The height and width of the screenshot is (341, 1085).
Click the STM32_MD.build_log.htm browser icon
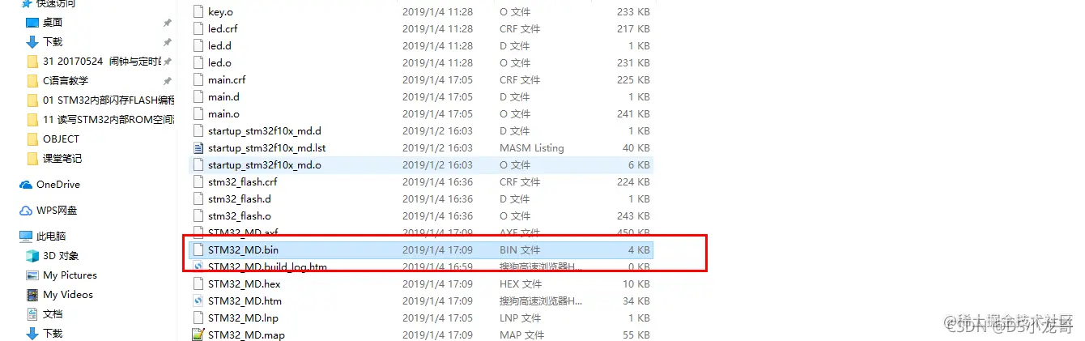click(x=198, y=267)
